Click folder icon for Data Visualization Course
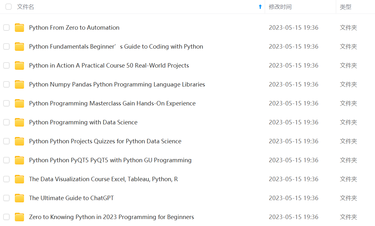The height and width of the screenshot is (226, 375). pyautogui.click(x=20, y=179)
